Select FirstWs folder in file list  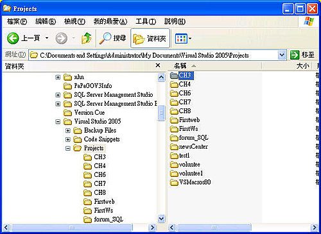tap(184, 129)
